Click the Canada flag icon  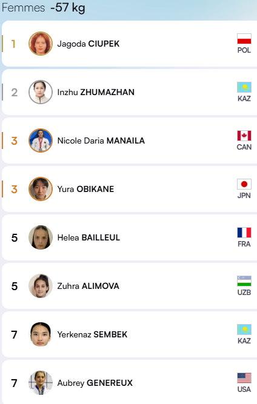(244, 136)
